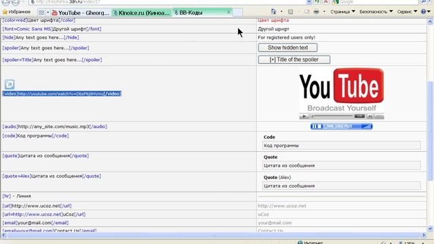This screenshot has width=434, height=244.
Task: Expand the address bar history dropdown
Action: point(309,2)
